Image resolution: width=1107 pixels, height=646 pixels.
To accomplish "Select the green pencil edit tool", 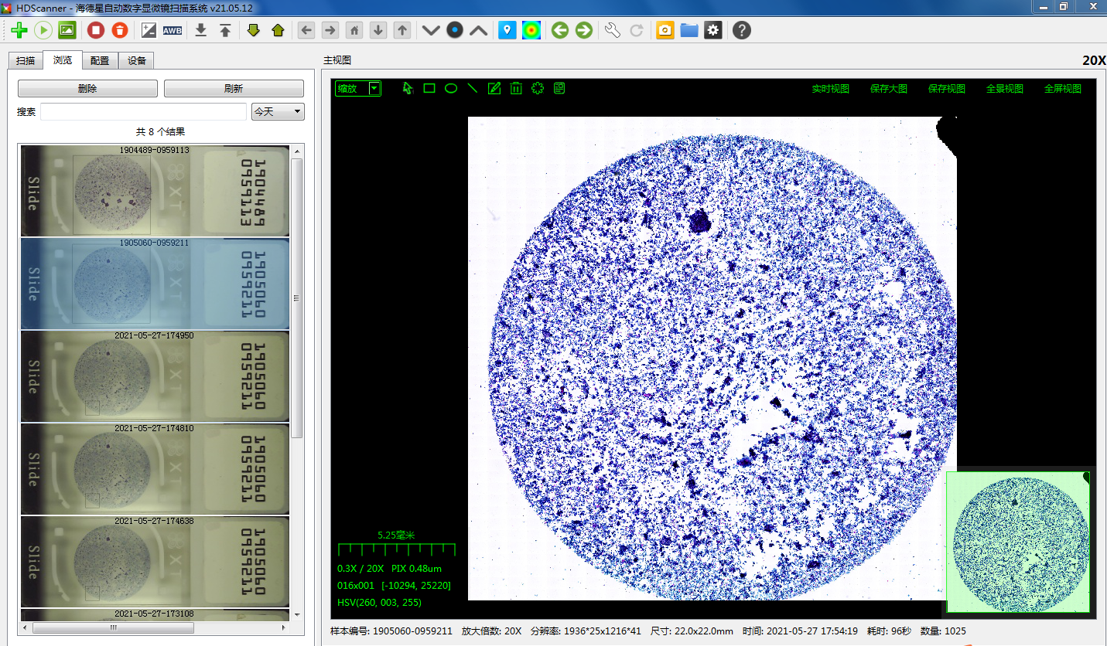I will click(x=494, y=88).
